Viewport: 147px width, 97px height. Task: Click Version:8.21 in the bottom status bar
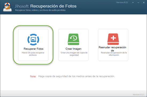click(x=138, y=95)
